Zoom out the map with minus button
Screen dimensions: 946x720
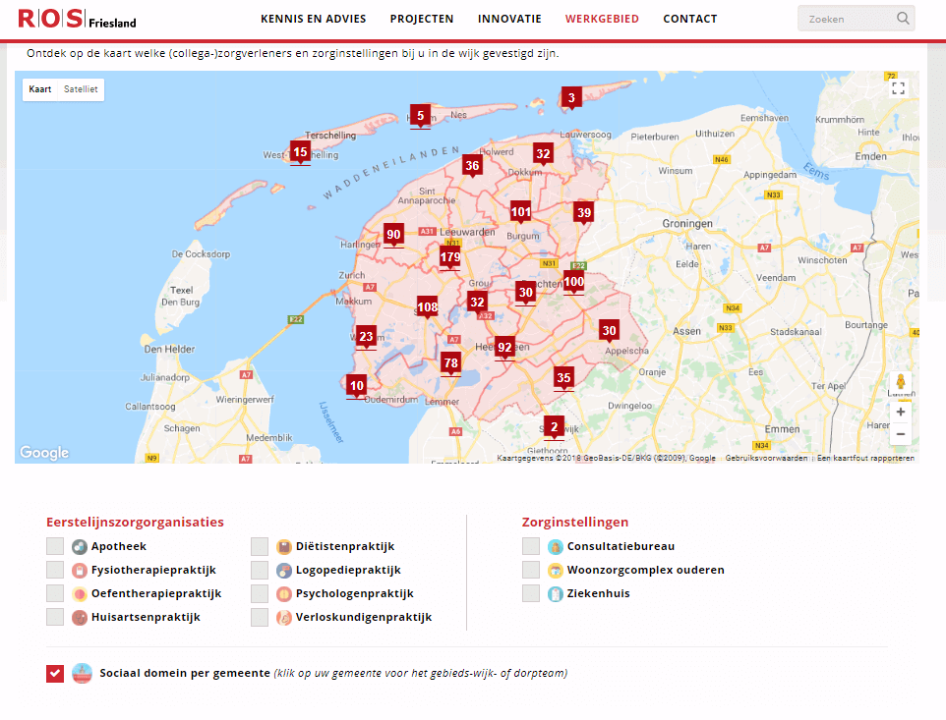[900, 434]
